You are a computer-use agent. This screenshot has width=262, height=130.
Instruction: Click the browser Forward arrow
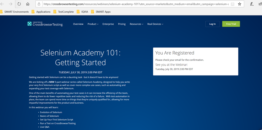pyautogui.click(x=10, y=4)
